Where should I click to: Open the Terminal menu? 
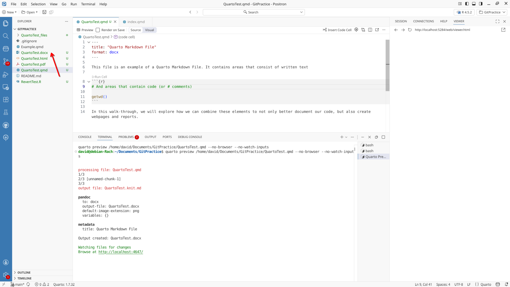[x=88, y=4]
